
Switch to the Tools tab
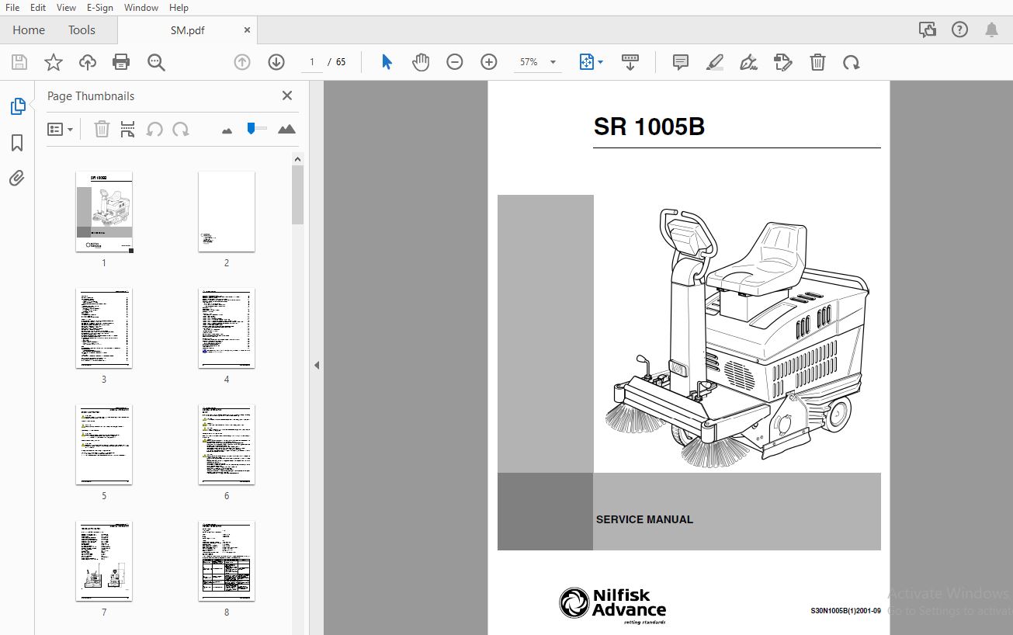pos(82,29)
